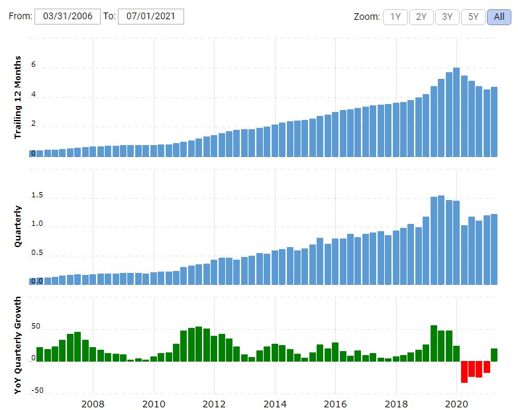Click the 6 label on trailing axis
Image resolution: width=518 pixels, height=410 pixels.
click(33, 64)
